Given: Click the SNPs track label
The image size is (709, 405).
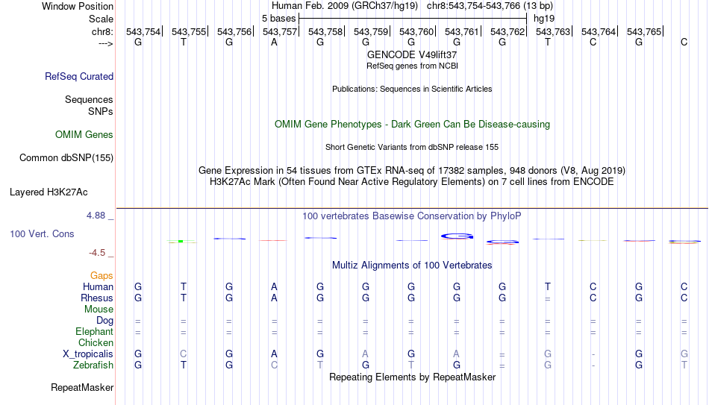Looking at the screenshot, I should click(101, 111).
